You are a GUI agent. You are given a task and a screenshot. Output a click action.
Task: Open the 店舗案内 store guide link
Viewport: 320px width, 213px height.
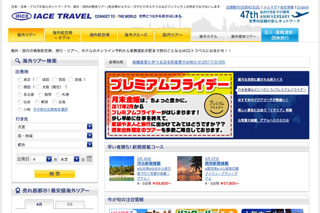(243, 7)
